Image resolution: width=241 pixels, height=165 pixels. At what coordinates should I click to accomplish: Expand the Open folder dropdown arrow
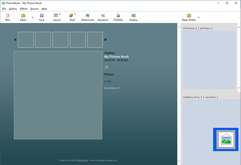click(198, 17)
